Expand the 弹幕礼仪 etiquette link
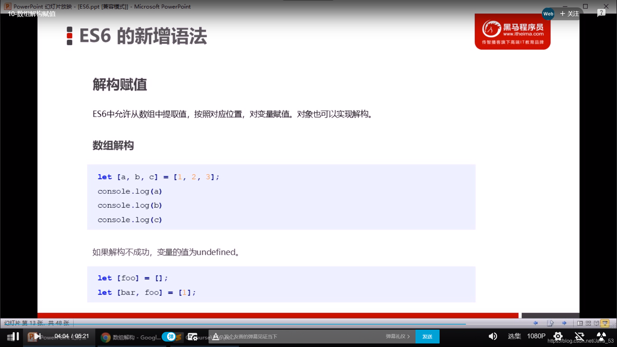The height and width of the screenshot is (347, 617). tap(398, 336)
